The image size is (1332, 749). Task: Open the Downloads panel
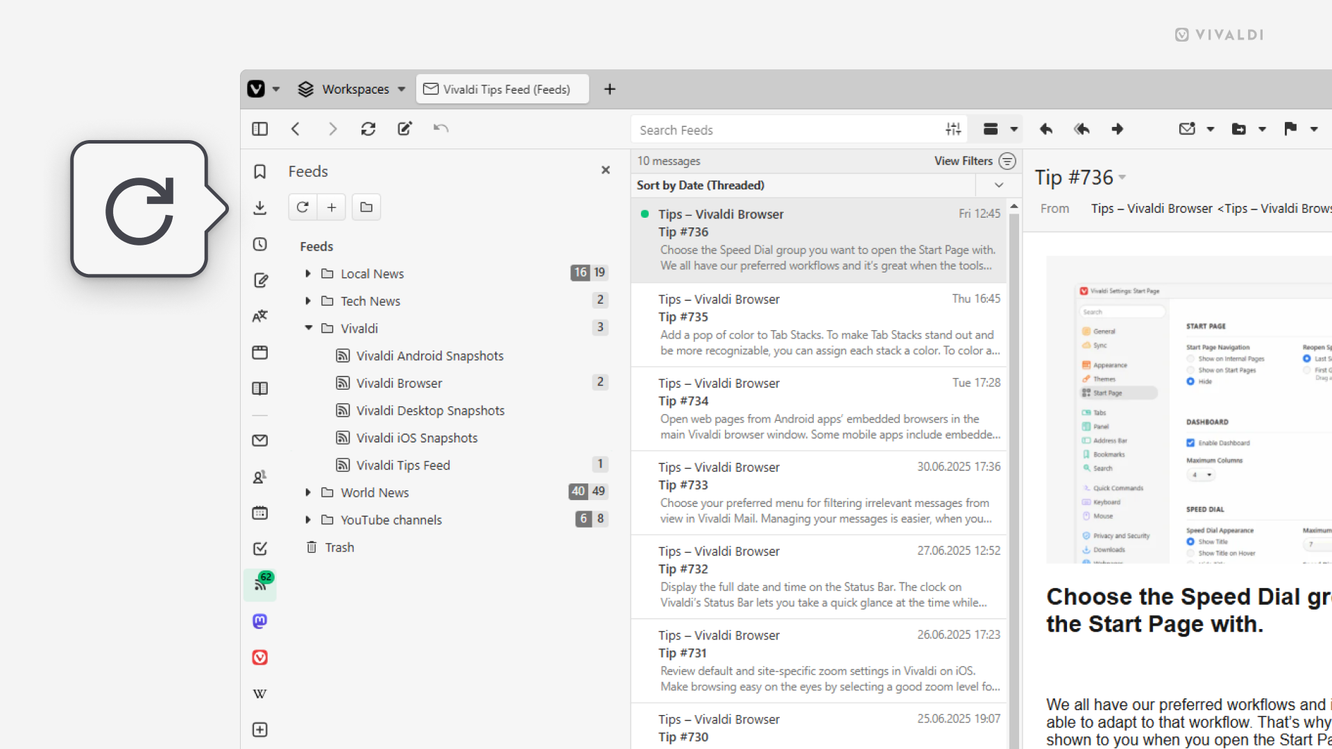260,207
